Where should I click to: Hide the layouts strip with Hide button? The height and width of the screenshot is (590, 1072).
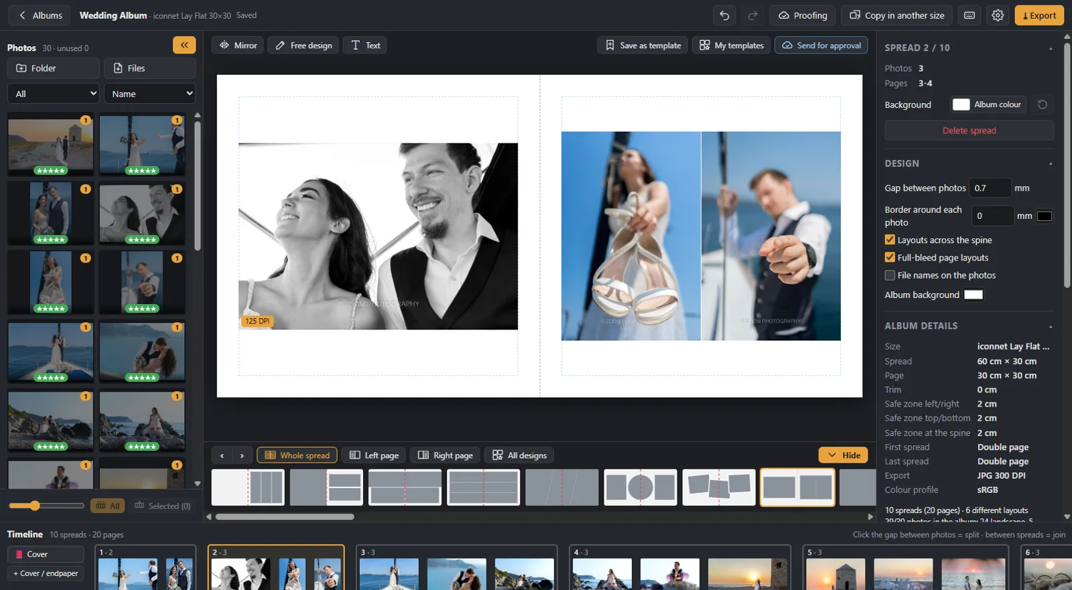[x=843, y=455]
